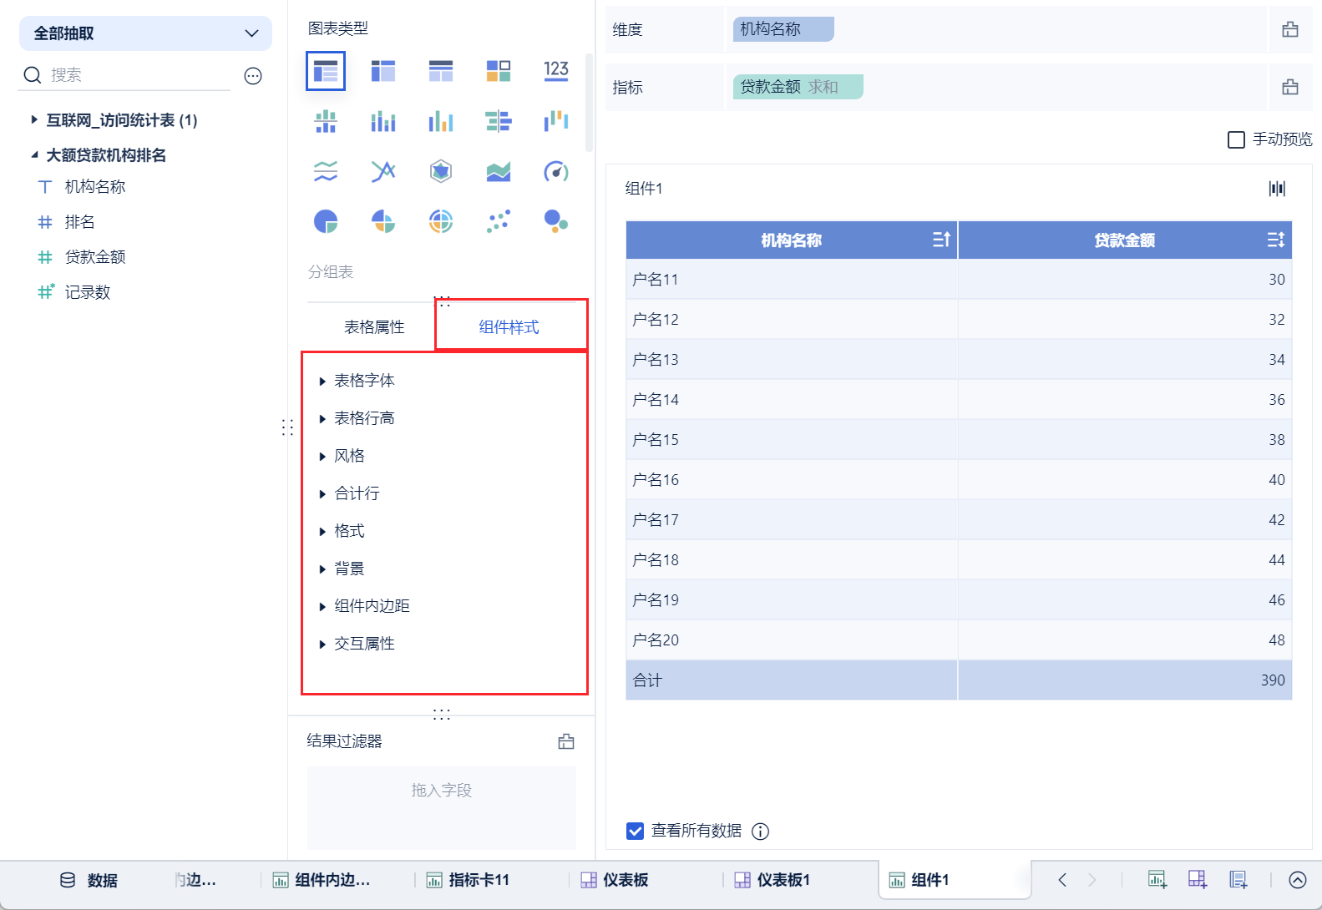This screenshot has width=1322, height=910.
Task: Select the waterfall chart icon
Action: [556, 122]
